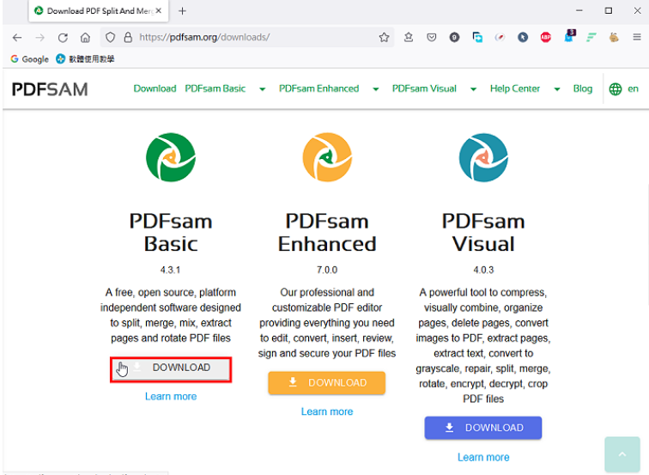Open the Firefox hamburger menu

637,37
